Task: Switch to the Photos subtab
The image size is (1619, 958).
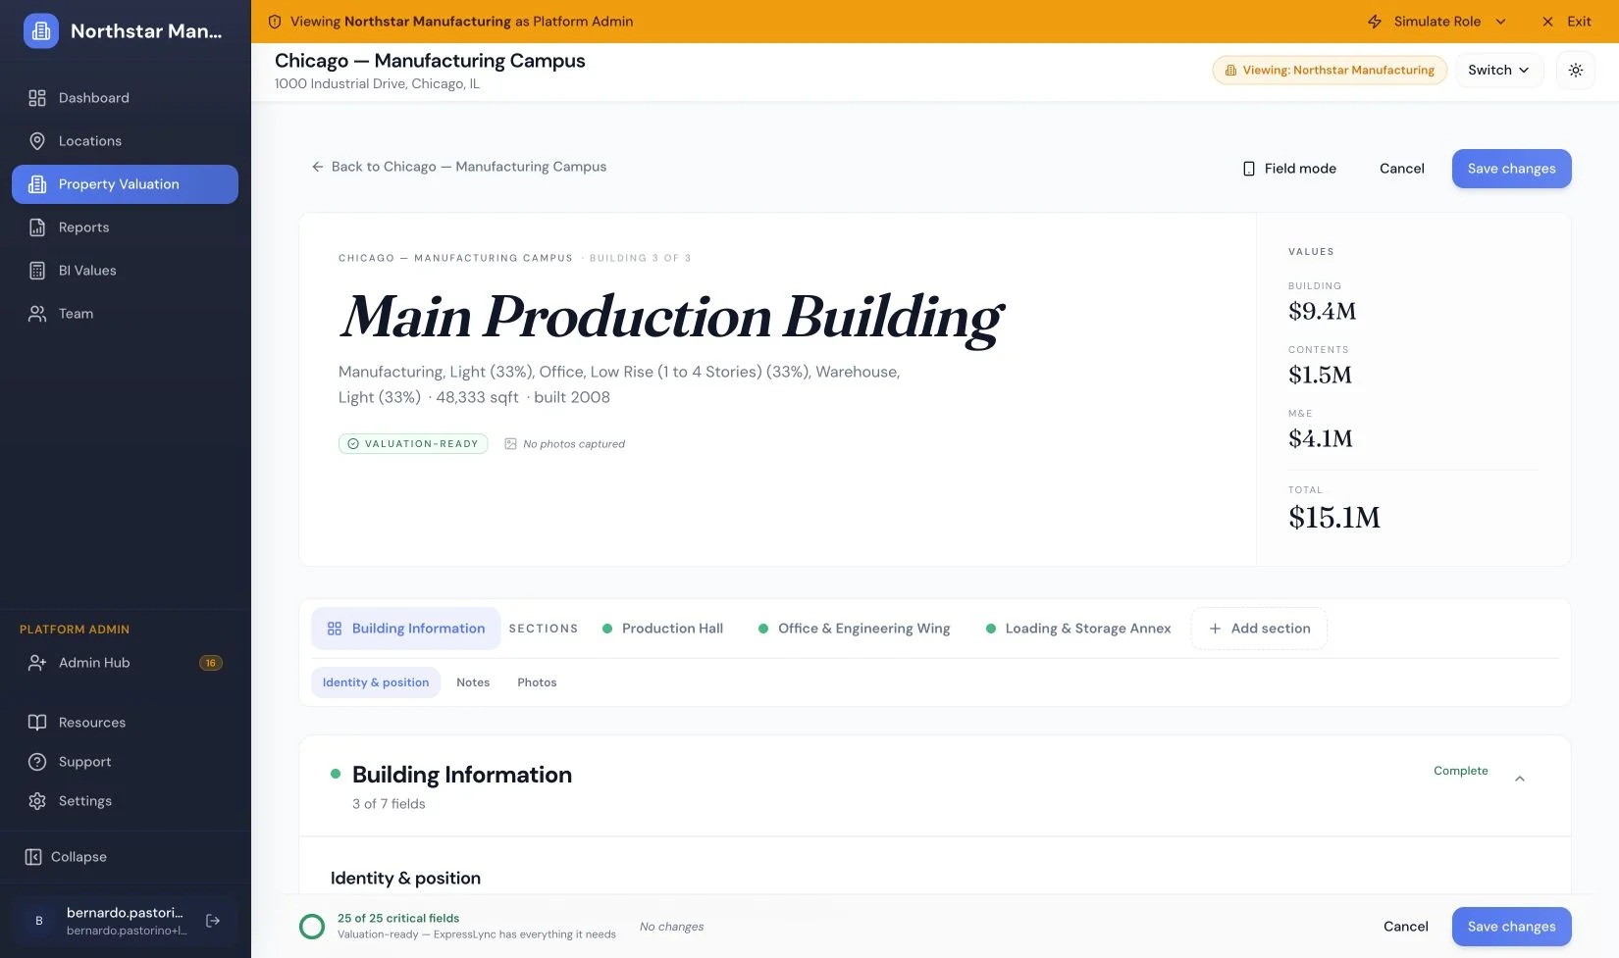Action: 537,682
